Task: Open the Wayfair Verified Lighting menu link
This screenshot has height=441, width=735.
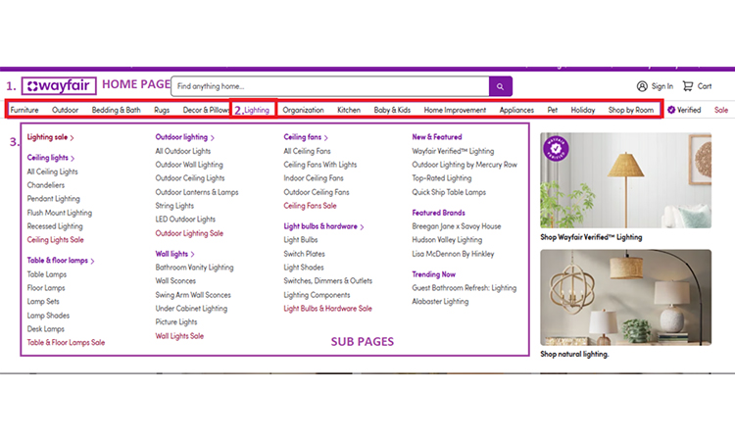Action: pyautogui.click(x=453, y=151)
